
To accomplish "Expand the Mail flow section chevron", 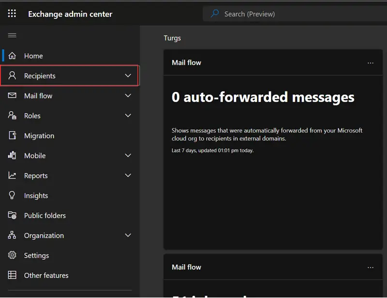I will [128, 96].
